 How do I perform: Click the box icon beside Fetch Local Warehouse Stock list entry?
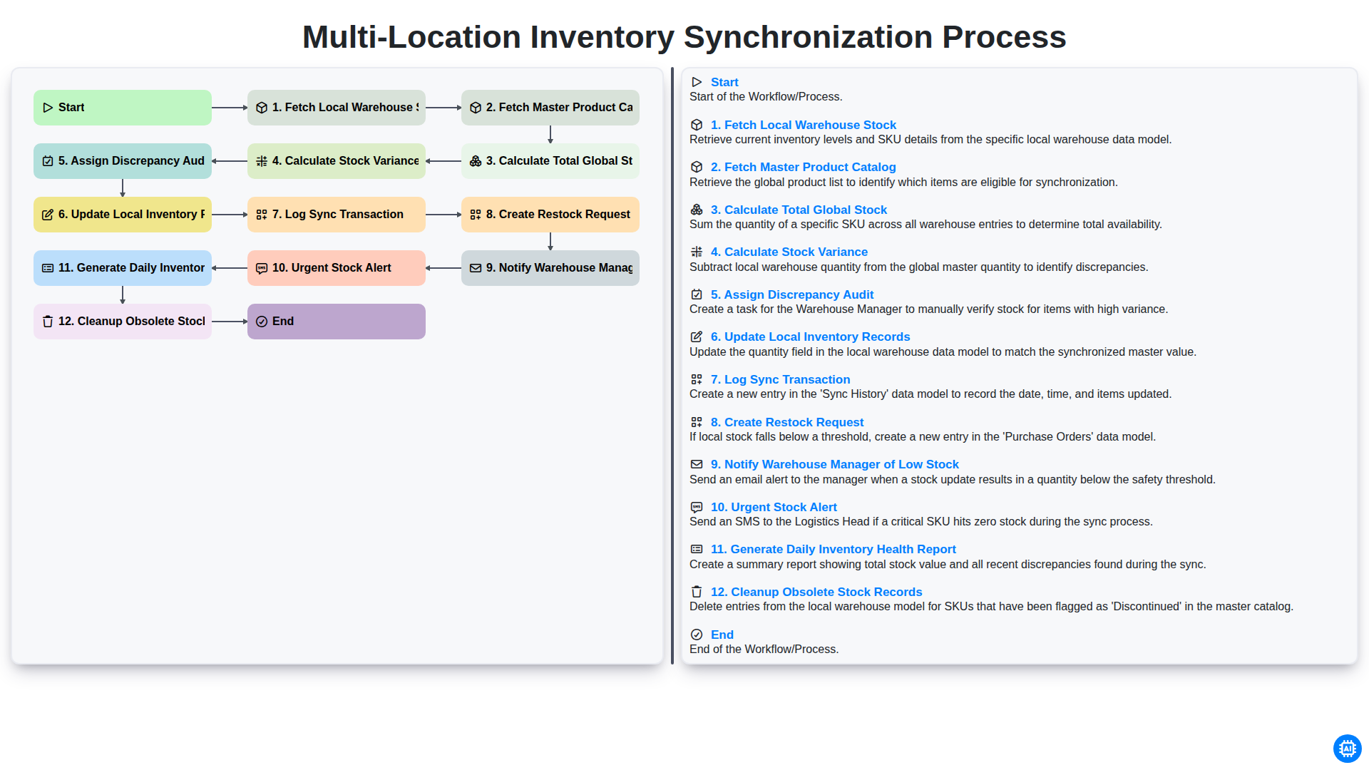click(x=697, y=125)
